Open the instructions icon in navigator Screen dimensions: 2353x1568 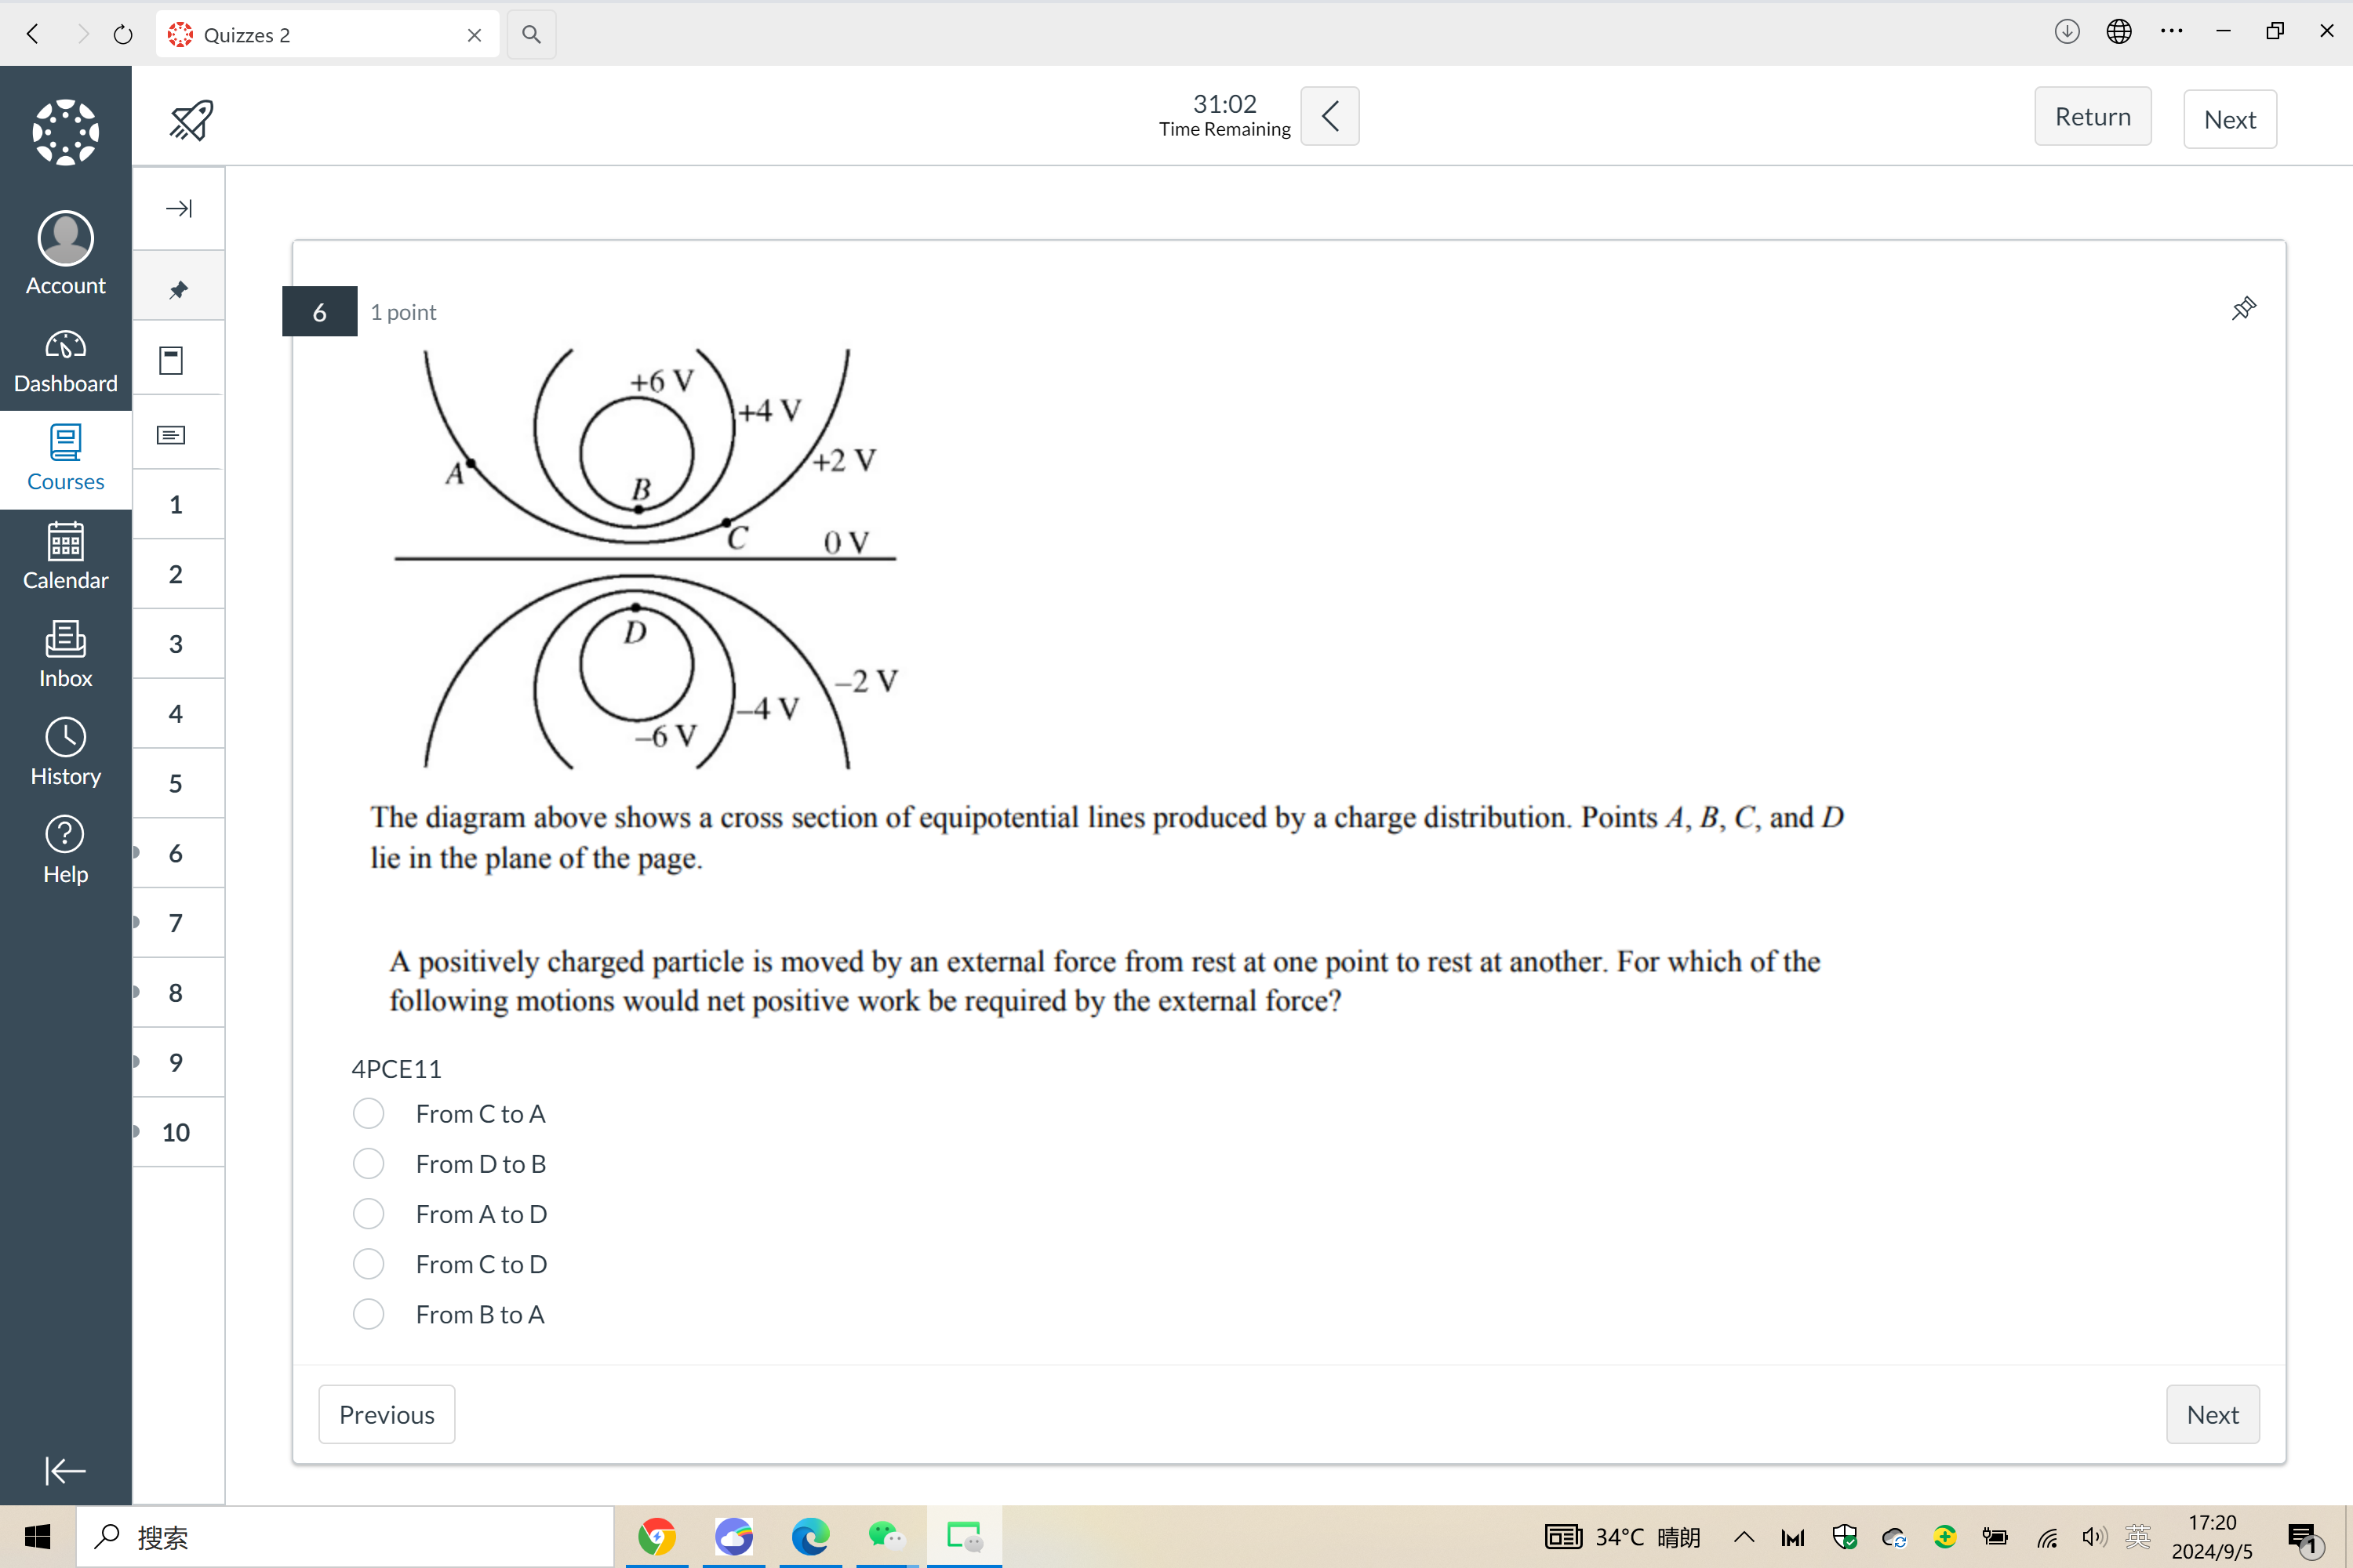(171, 435)
